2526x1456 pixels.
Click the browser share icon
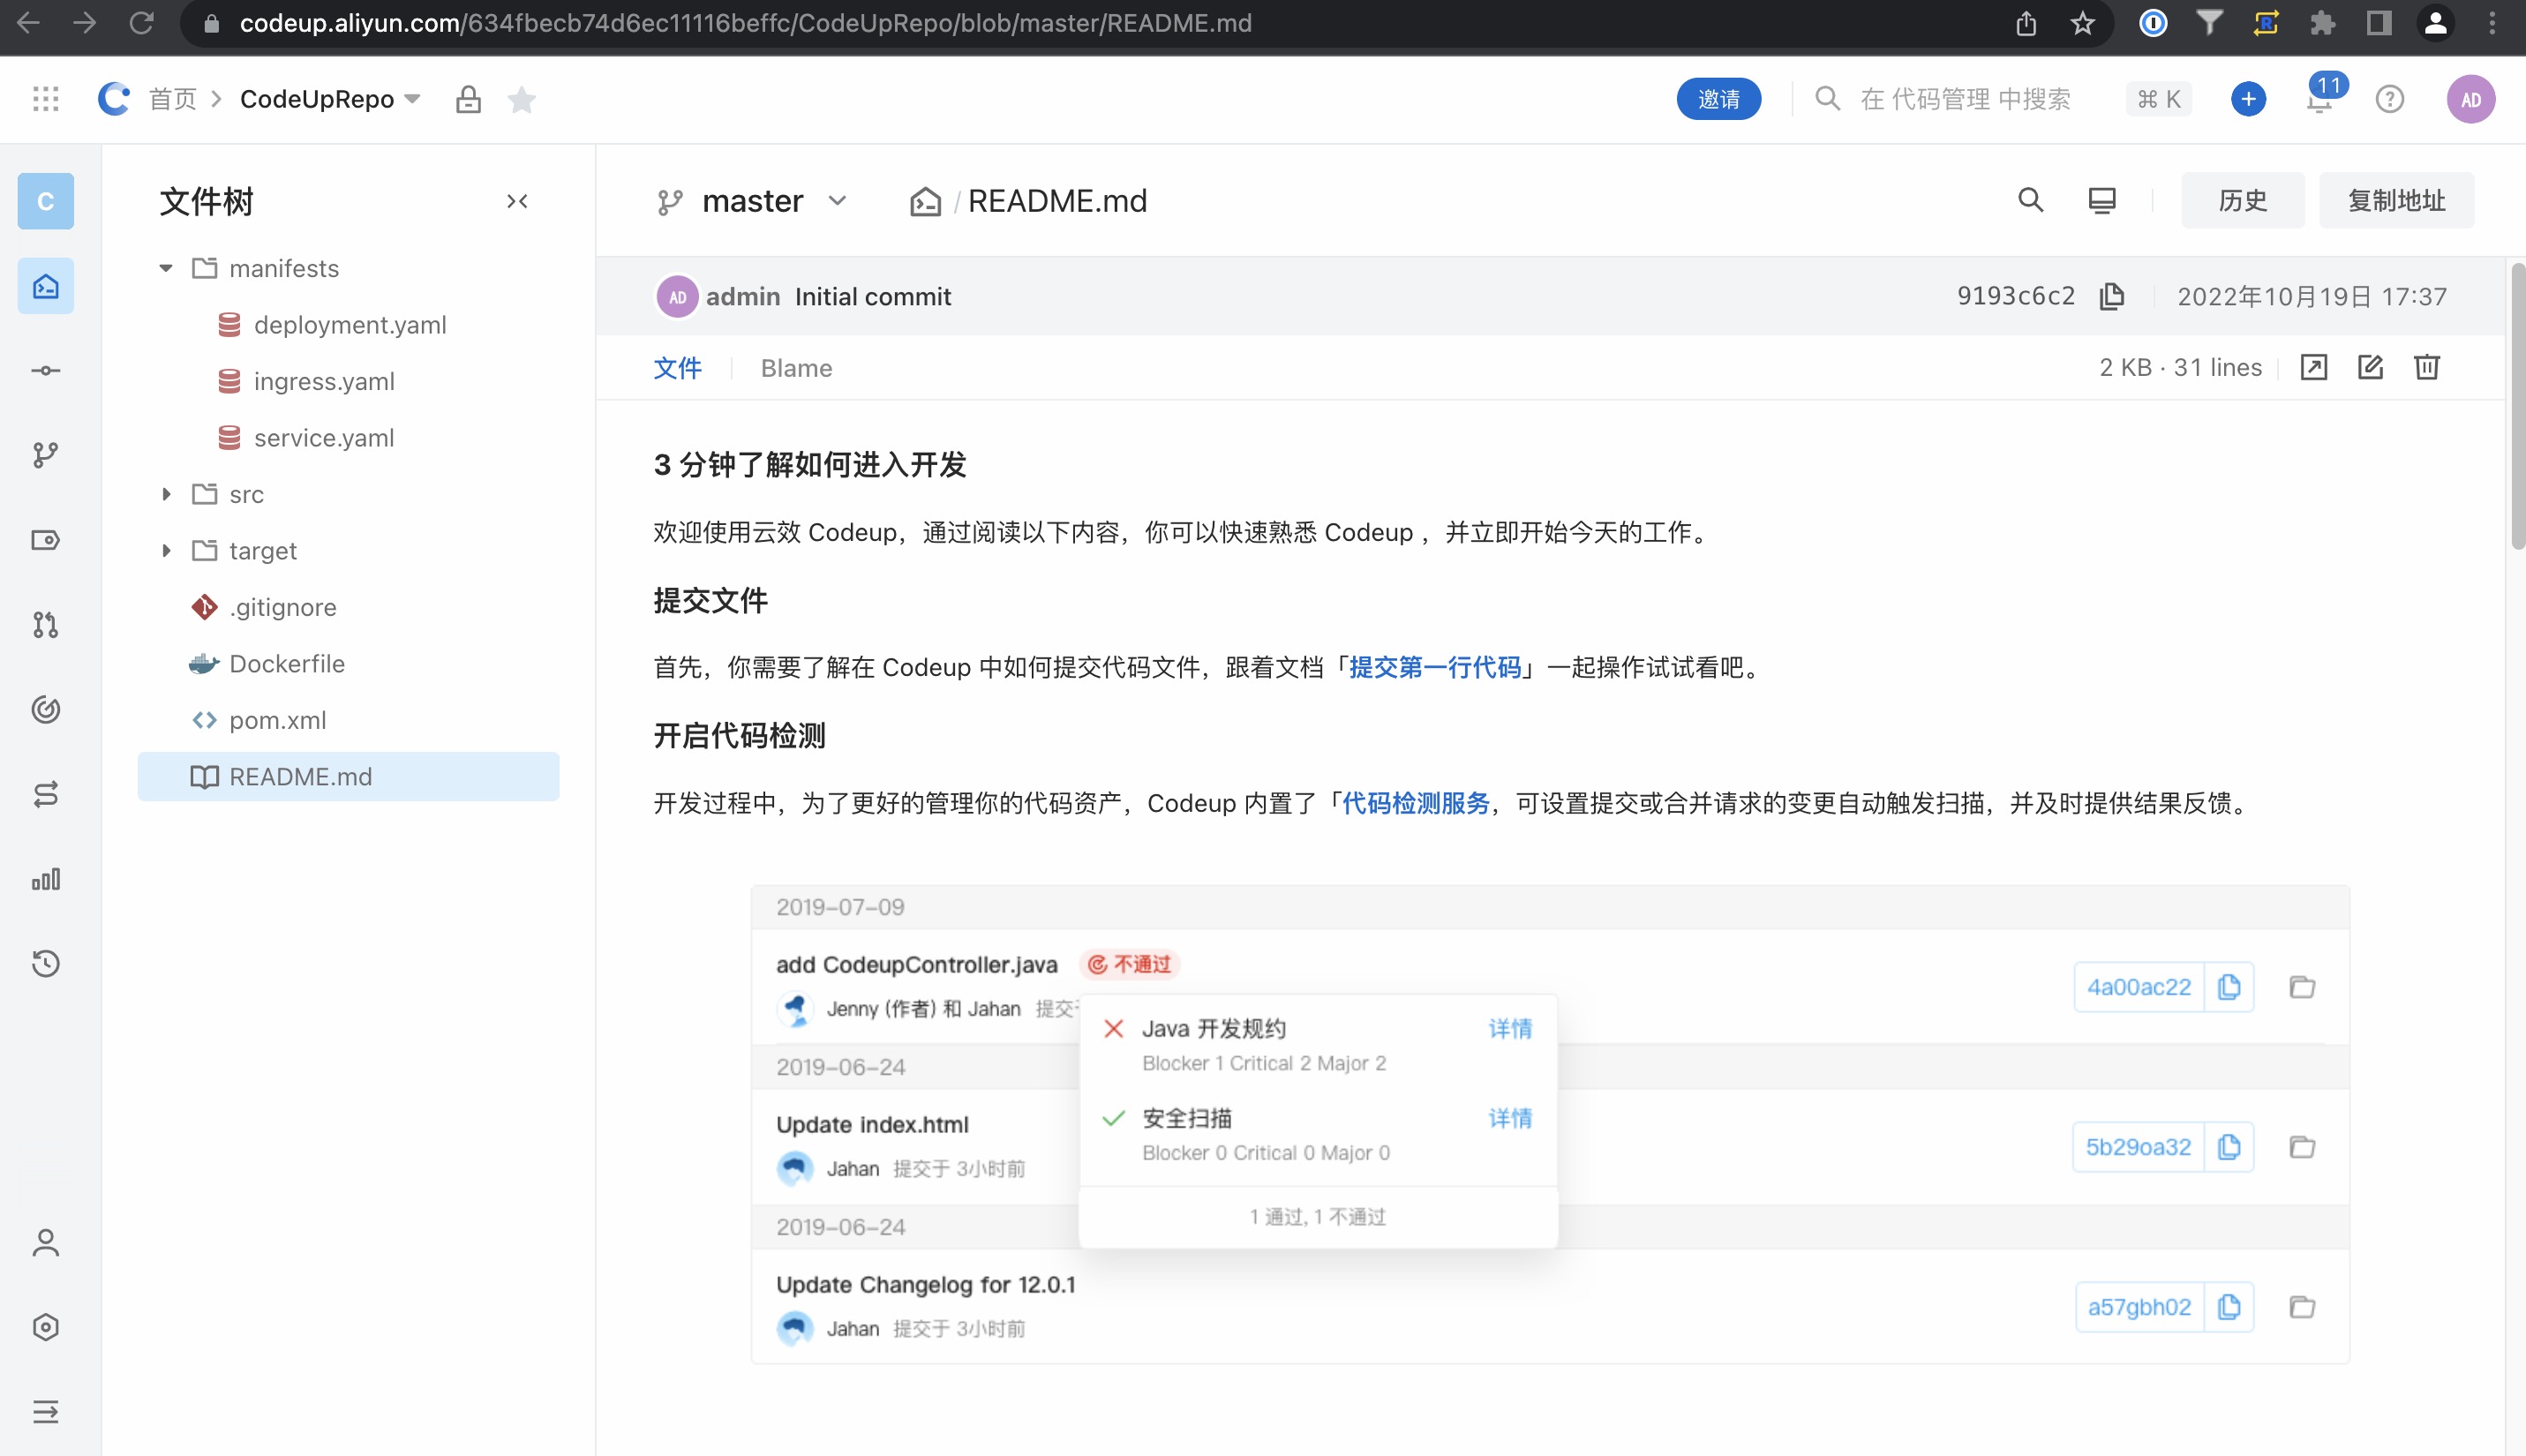[x=2026, y=22]
